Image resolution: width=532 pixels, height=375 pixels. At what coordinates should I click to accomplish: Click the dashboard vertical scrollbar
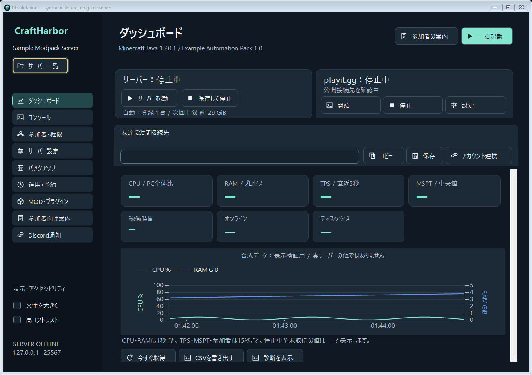coord(514,266)
